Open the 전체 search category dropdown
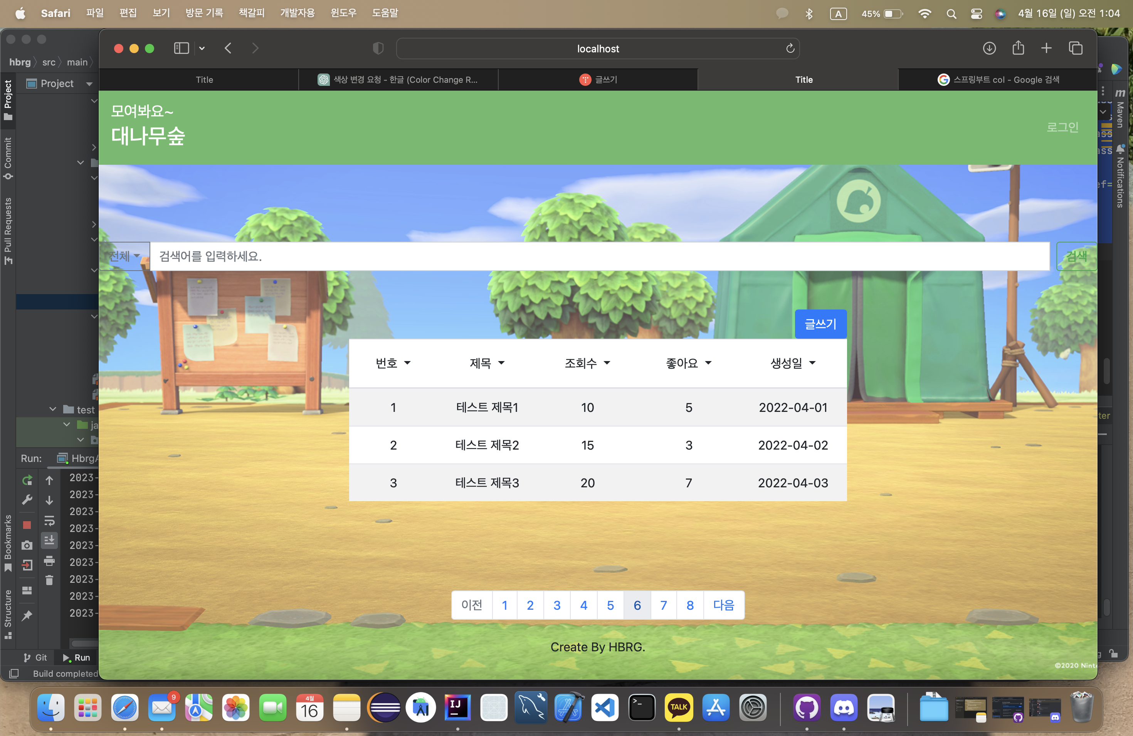 pos(124,256)
